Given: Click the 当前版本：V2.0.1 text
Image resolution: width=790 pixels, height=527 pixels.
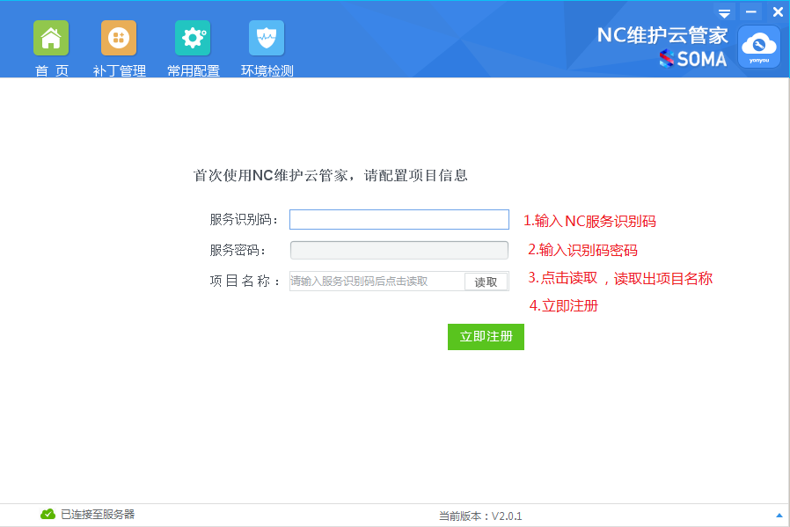Looking at the screenshot, I should coord(480,516).
